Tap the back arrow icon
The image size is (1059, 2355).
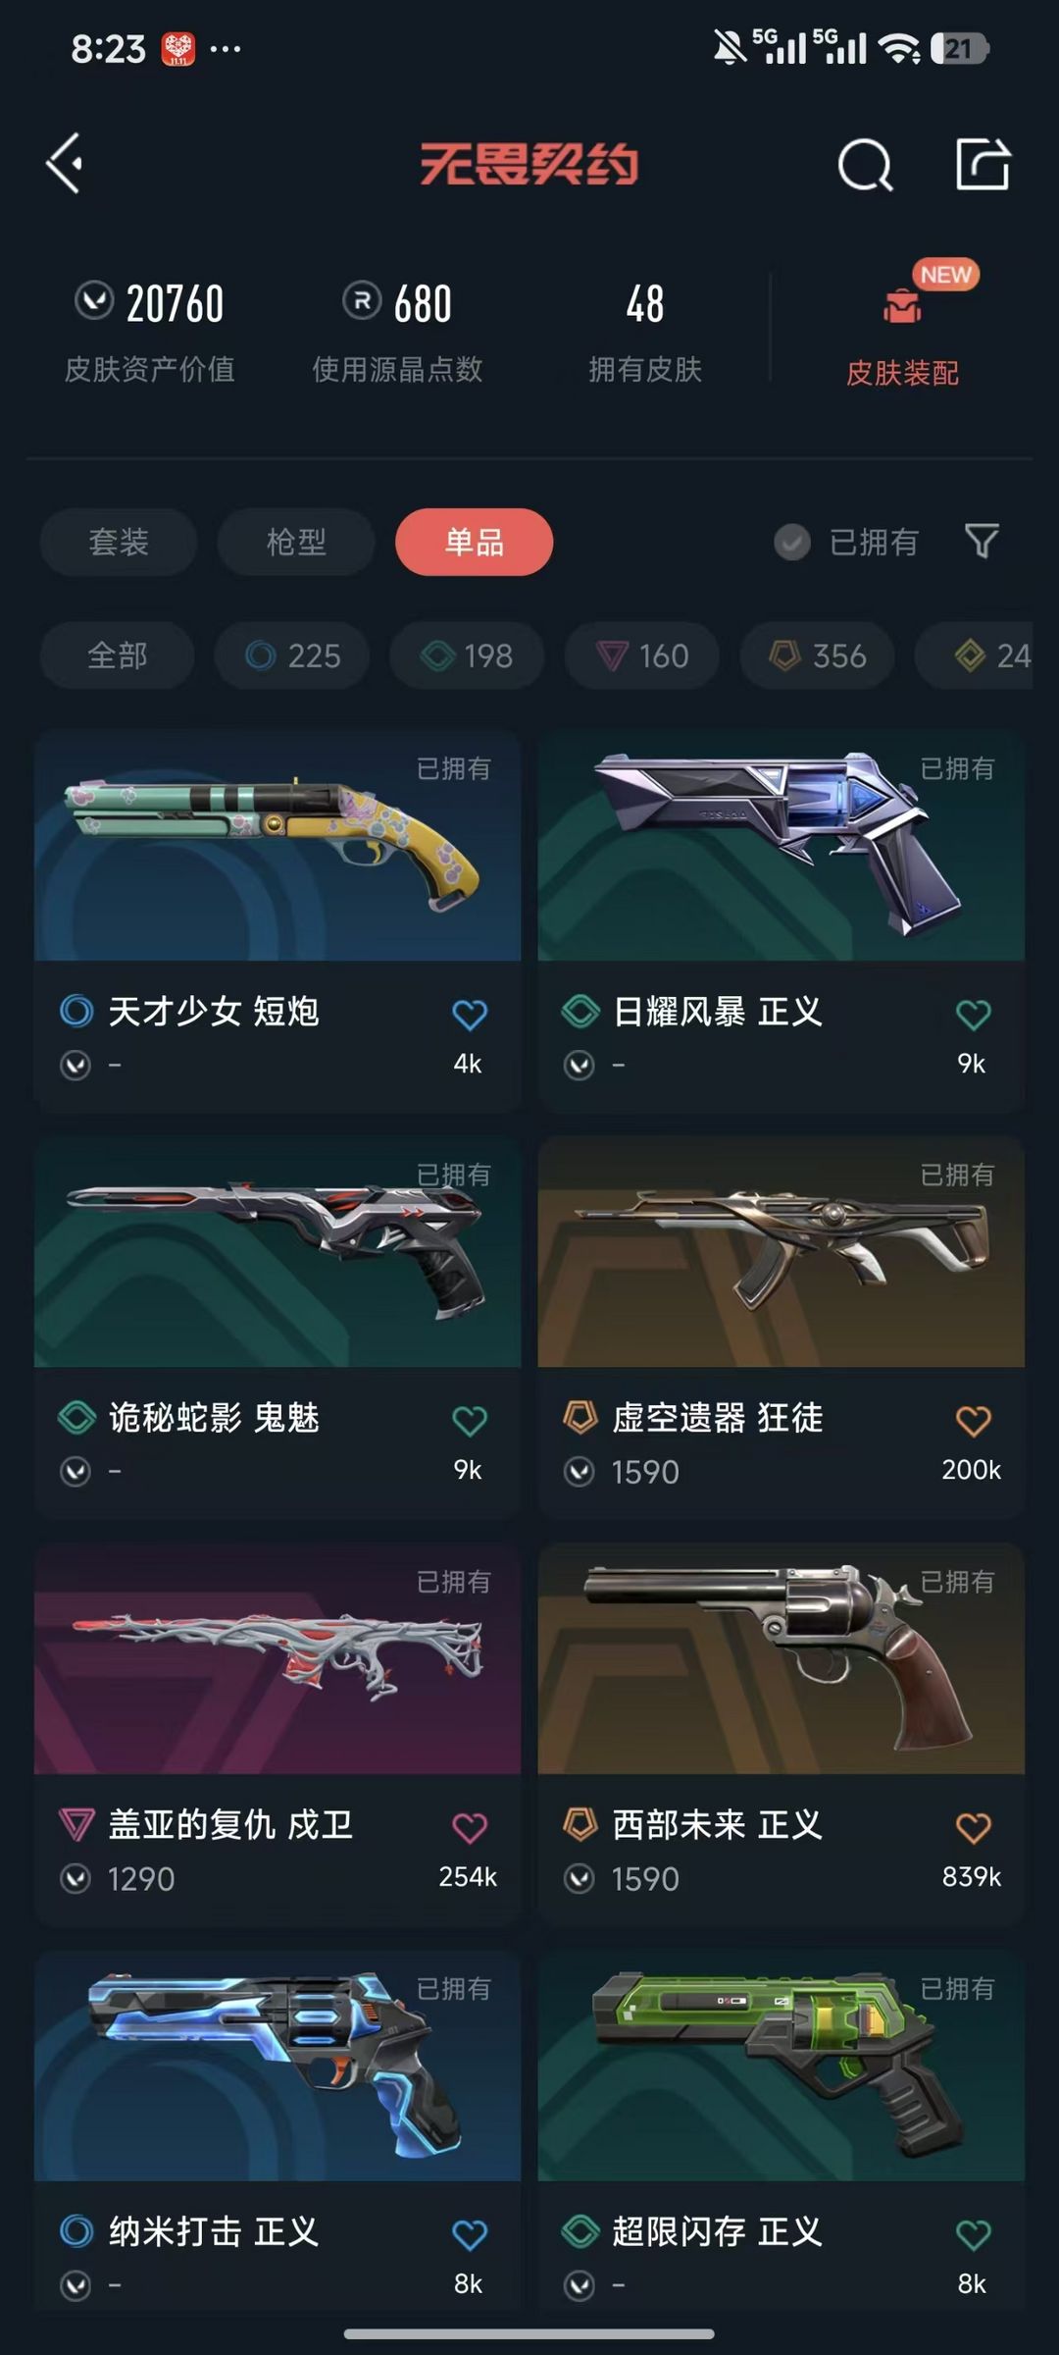pyautogui.click(x=65, y=164)
